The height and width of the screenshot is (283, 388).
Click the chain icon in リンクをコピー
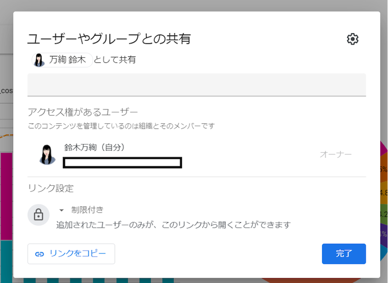[x=40, y=254]
